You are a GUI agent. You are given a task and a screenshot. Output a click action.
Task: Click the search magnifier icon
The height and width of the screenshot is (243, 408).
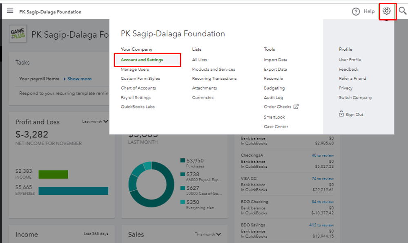(402, 11)
